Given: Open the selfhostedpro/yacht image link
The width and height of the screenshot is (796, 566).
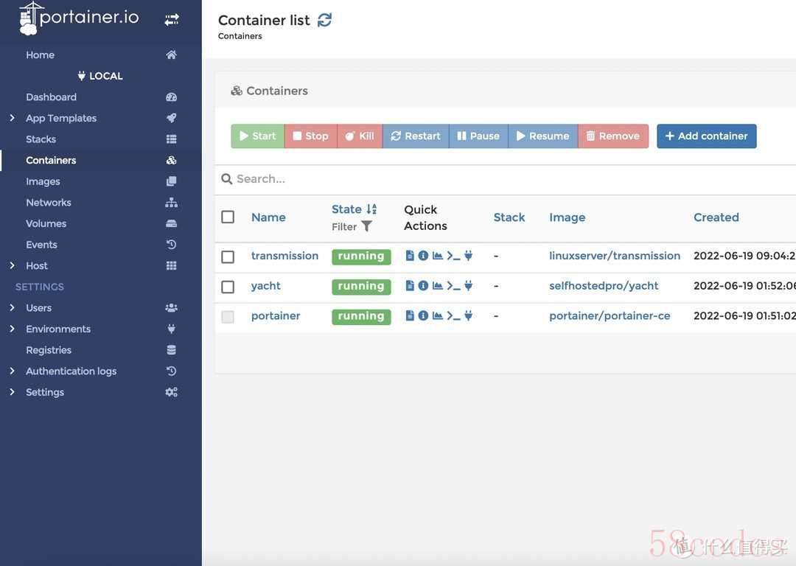Looking at the screenshot, I should coord(604,286).
